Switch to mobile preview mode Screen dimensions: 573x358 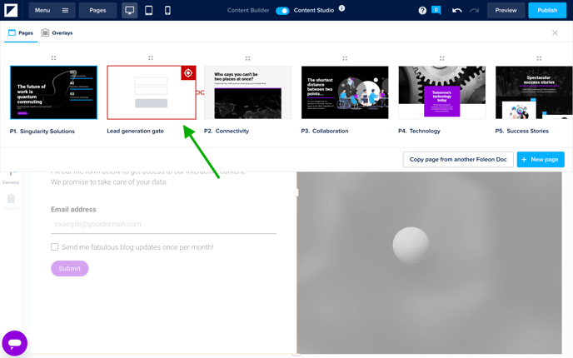coord(167,11)
